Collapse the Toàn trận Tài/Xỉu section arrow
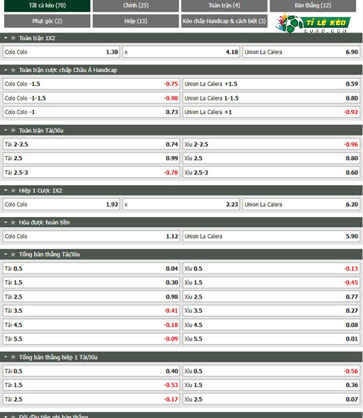363x418 pixels. point(5,130)
